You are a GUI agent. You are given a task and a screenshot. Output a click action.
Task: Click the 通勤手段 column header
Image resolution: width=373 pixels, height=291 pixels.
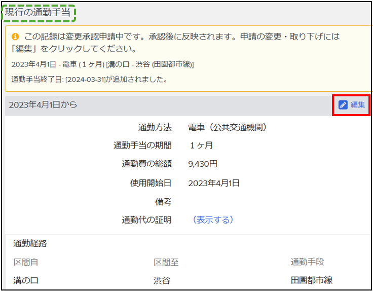(x=307, y=262)
